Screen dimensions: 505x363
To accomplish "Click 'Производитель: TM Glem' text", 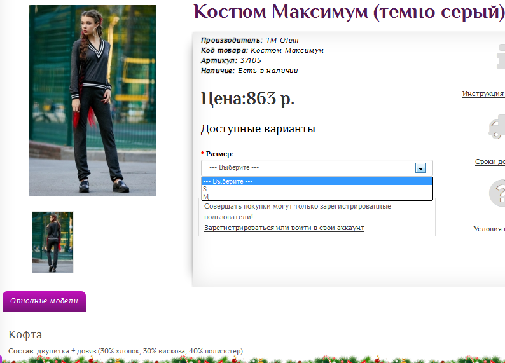I will pos(249,40).
